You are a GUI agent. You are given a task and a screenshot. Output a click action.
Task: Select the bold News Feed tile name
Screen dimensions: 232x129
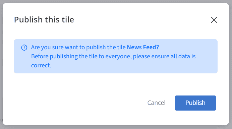click(143, 47)
